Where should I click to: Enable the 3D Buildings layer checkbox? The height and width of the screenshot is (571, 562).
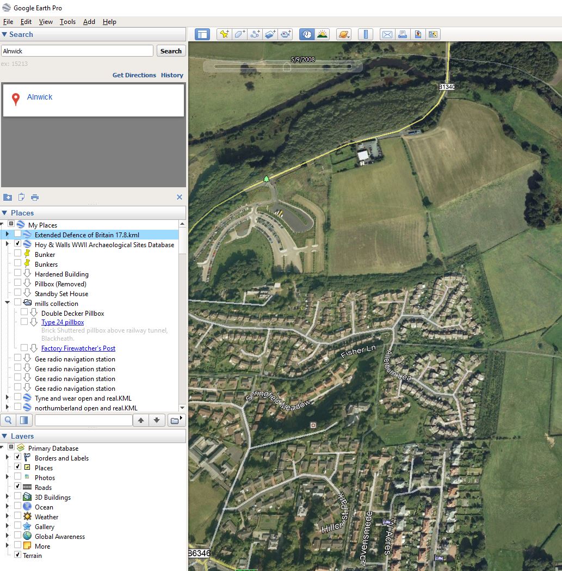point(18,497)
